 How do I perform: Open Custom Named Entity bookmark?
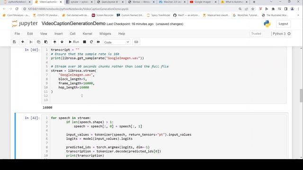(130, 15)
